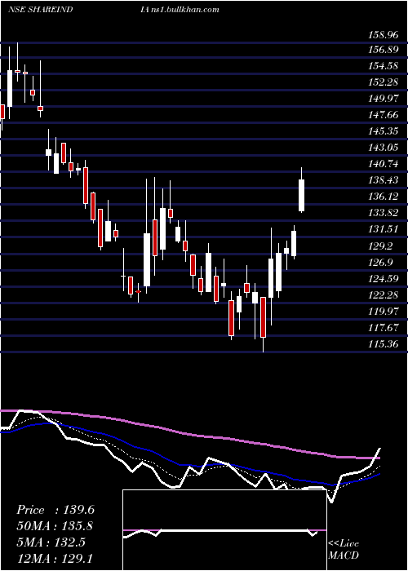This screenshot has height=571, width=408.
Task: Click inside the MACD inset chart box
Action: click(224, 530)
